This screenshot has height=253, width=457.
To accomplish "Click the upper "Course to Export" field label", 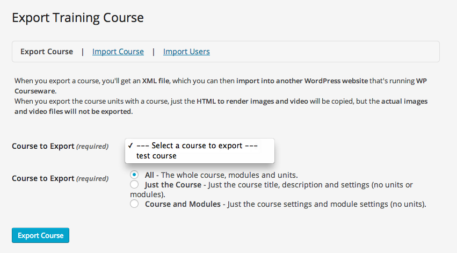I will [x=43, y=146].
